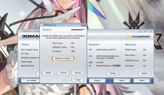Maximize the 3DMark06 main window

[x=145, y=31]
